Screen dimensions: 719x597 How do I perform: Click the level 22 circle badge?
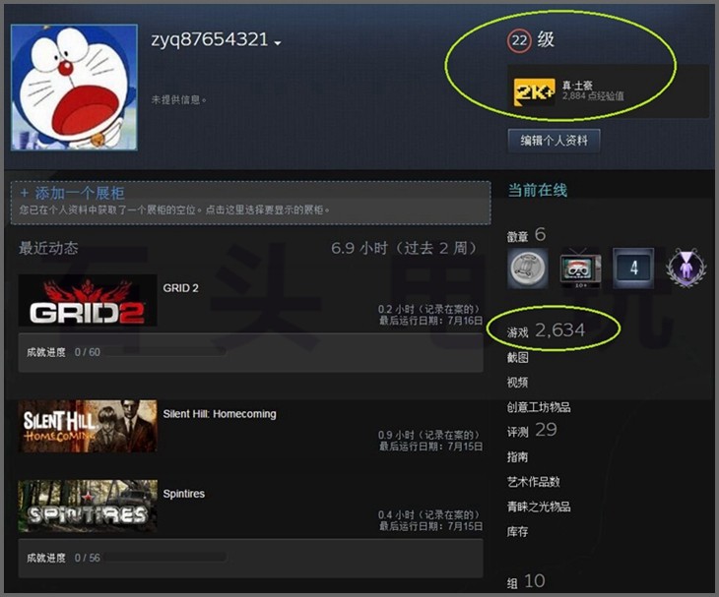[519, 40]
